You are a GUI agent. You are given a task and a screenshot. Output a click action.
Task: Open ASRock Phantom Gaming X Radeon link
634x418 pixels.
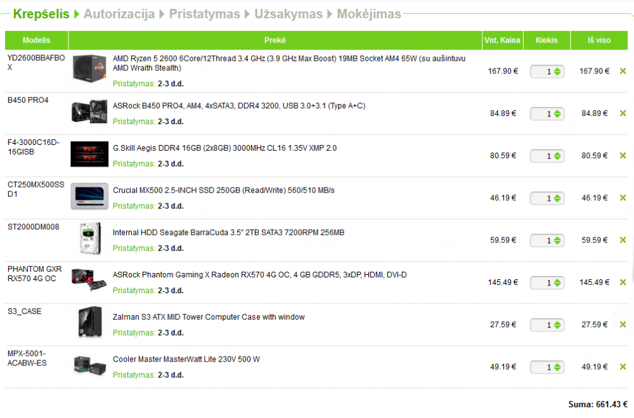(x=259, y=275)
